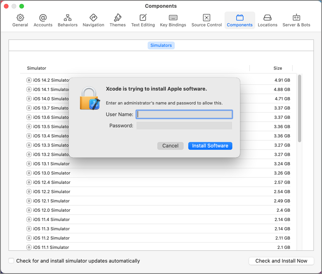Screen dimensions: 322x274
Task: Download iOS 13.7 Simulator arrow icon
Action: pyautogui.click(x=29, y=108)
